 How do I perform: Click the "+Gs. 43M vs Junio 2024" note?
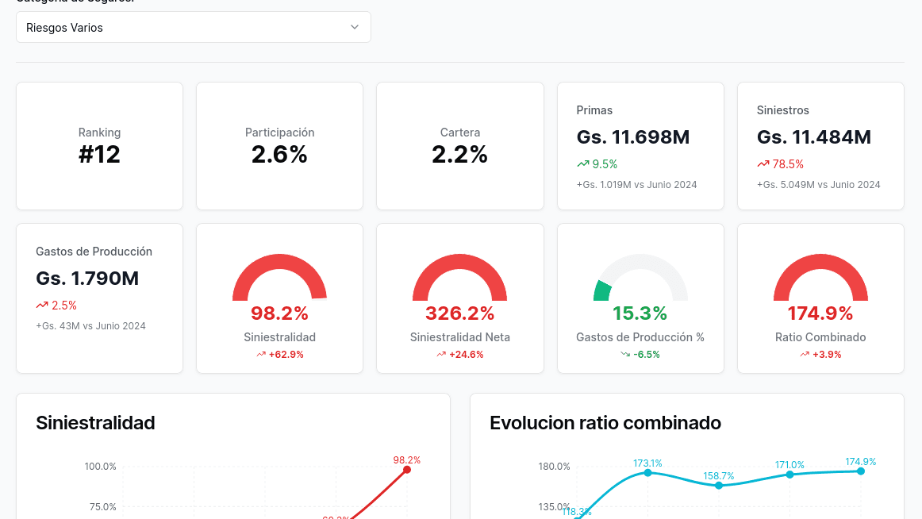90,325
